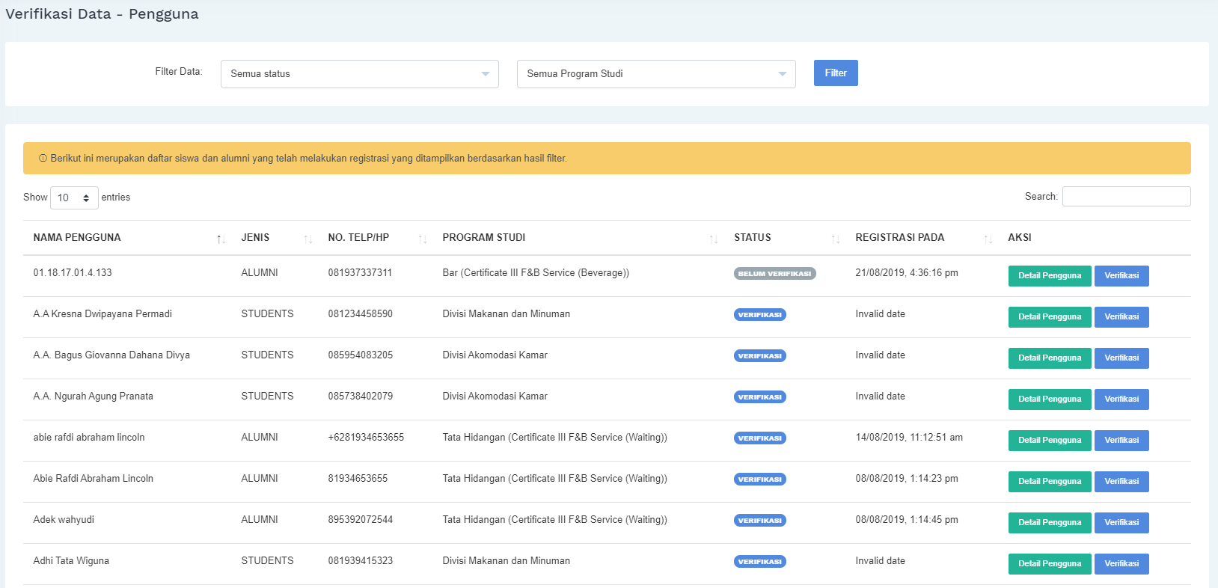The width and height of the screenshot is (1218, 588).
Task: Expand the Semua Program Studi dropdown
Action: click(655, 74)
